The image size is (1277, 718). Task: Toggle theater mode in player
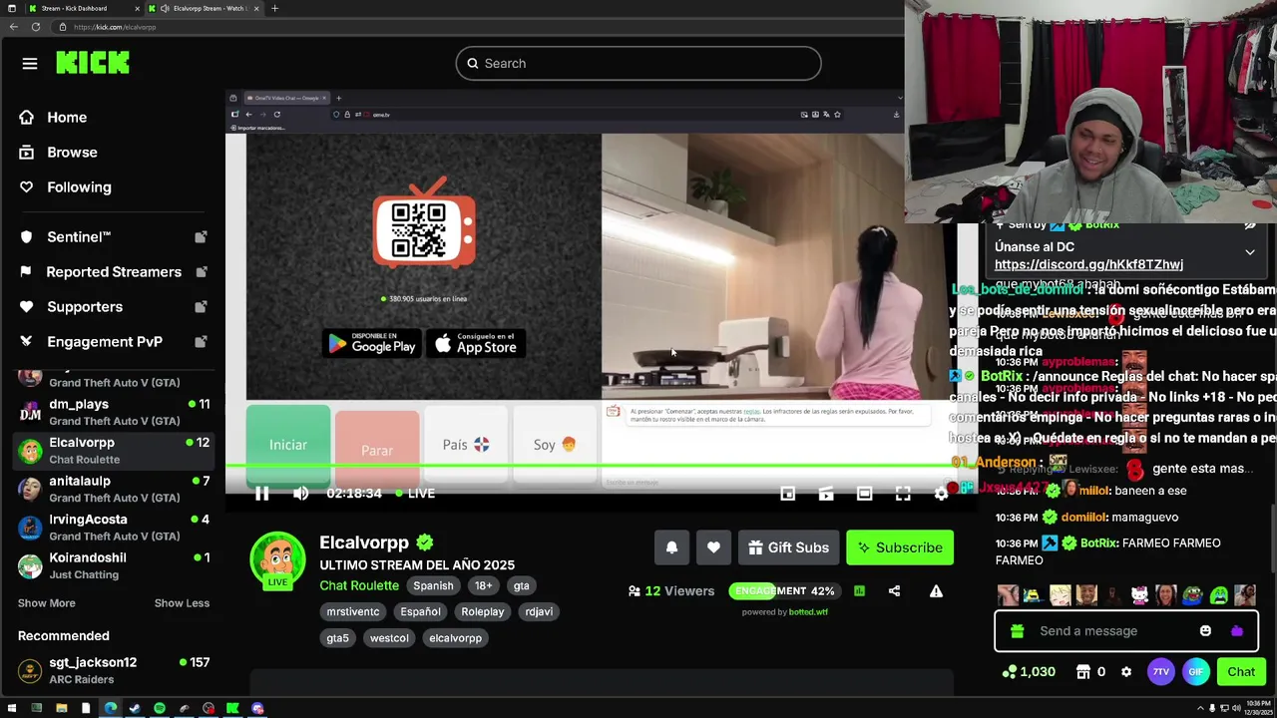tap(864, 494)
